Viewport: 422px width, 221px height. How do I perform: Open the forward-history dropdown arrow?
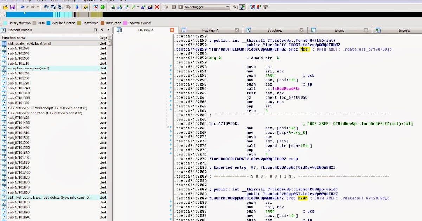point(38,7)
